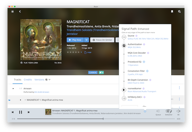Open Kim André Arnesen performer link

(42, 92)
